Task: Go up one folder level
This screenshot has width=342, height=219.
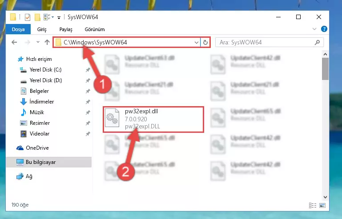Action: pyautogui.click(x=47, y=42)
